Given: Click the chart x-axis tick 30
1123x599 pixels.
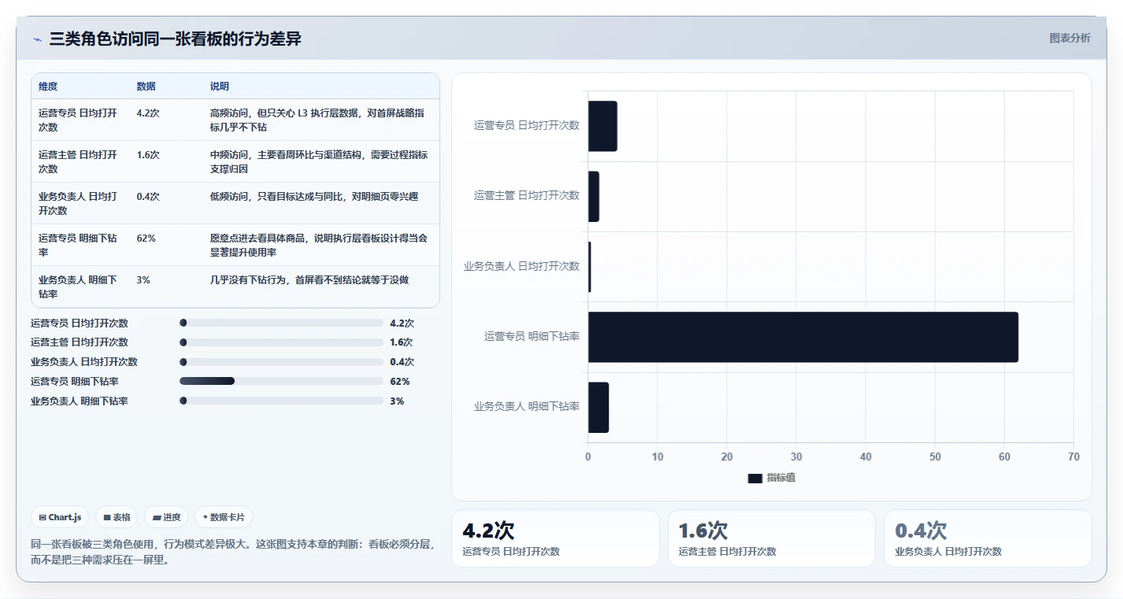Looking at the screenshot, I should click(x=796, y=457).
